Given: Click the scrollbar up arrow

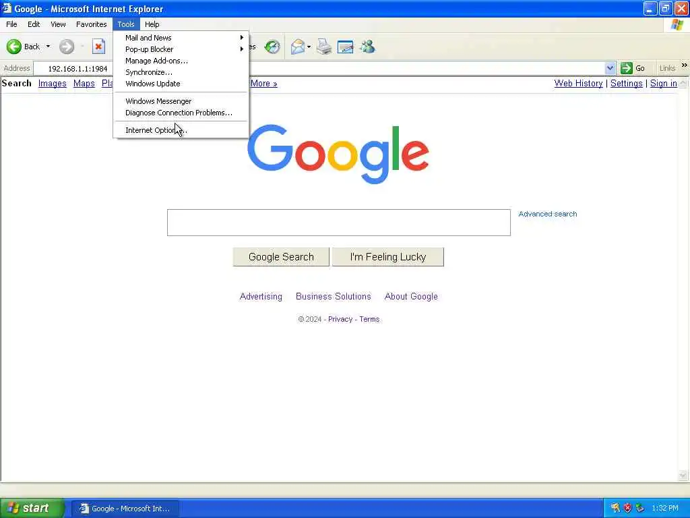Looking at the screenshot, I should 683,83.
